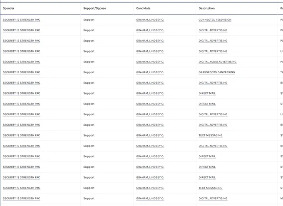Image resolution: width=283 pixels, height=206 pixels.
Task: Sort by the Spender column header
Action: (x=8, y=8)
